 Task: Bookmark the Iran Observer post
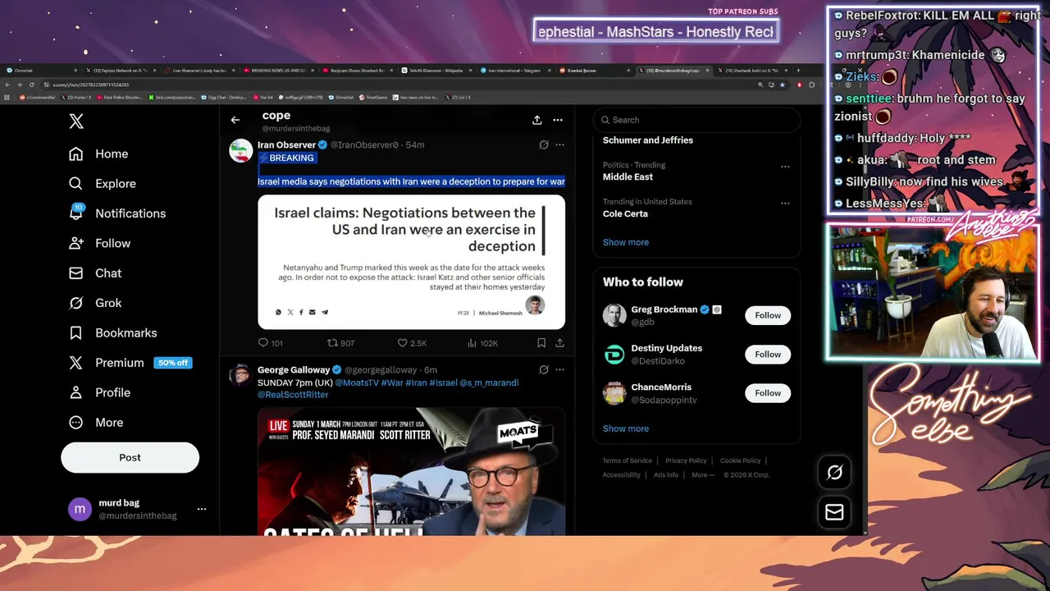click(x=541, y=343)
